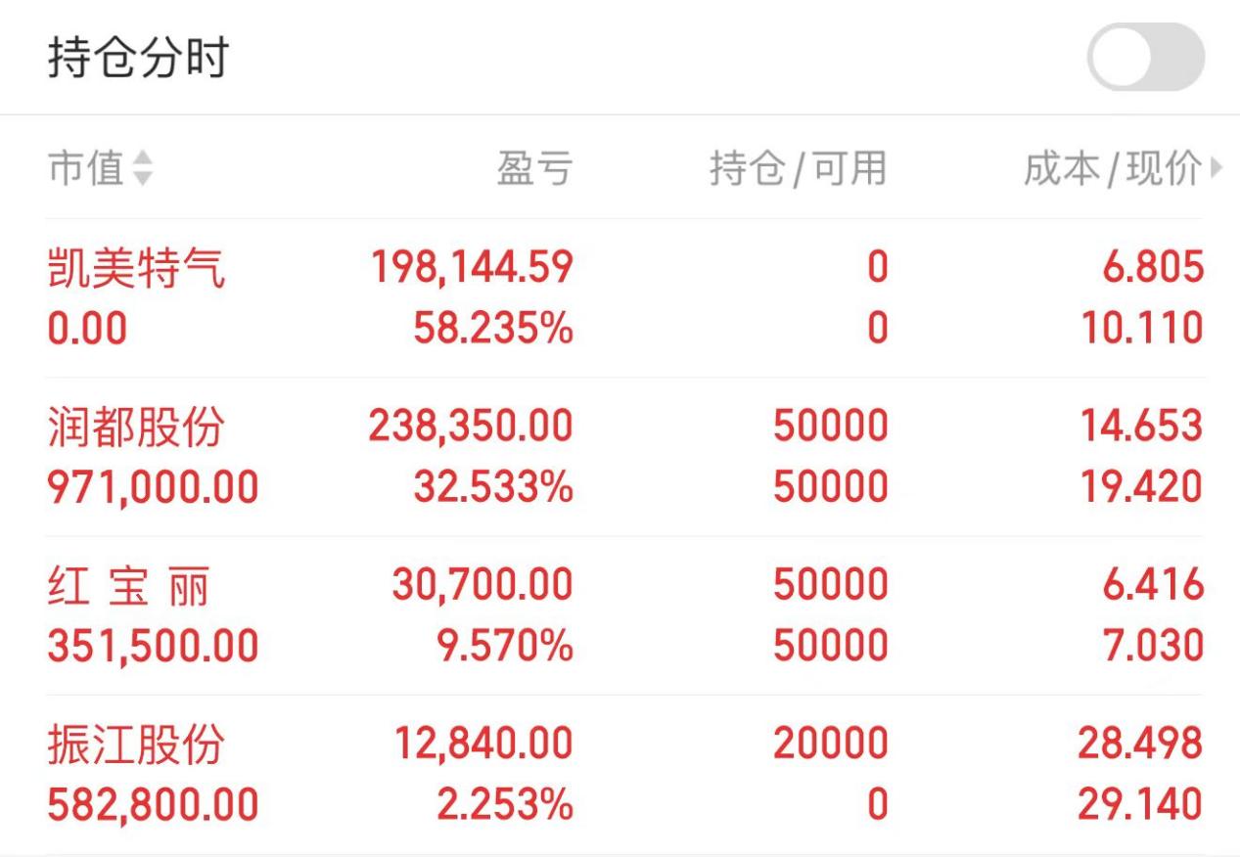Select the 持仓/可用 column header

[798, 168]
